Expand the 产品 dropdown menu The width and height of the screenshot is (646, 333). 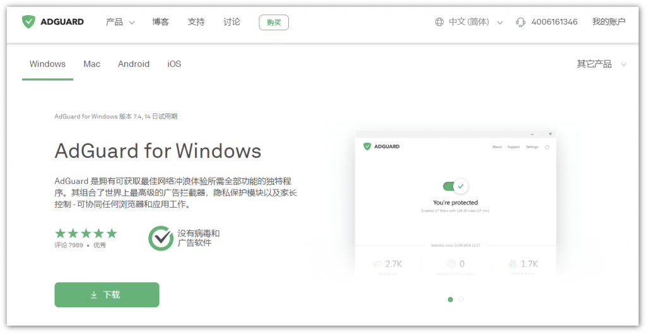coord(120,22)
